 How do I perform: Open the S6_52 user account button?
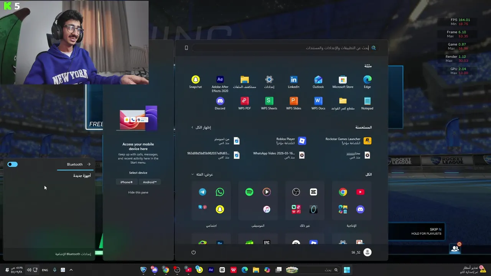coord(361,252)
